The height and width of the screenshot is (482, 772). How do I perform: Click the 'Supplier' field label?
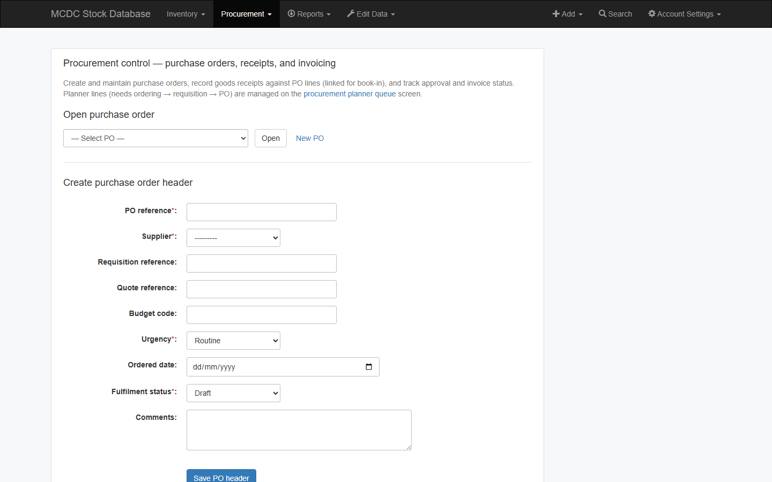159,236
